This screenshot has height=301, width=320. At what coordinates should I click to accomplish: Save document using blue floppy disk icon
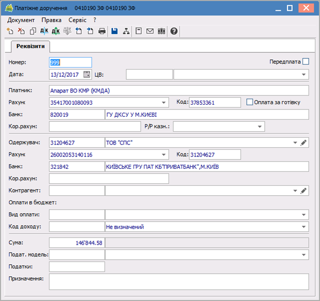pos(114,31)
